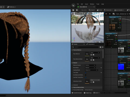Expand the Physical Material Map array
The height and width of the screenshot is (97, 130).
tap(72, 90)
